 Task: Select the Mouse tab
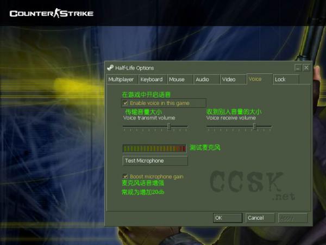point(180,79)
